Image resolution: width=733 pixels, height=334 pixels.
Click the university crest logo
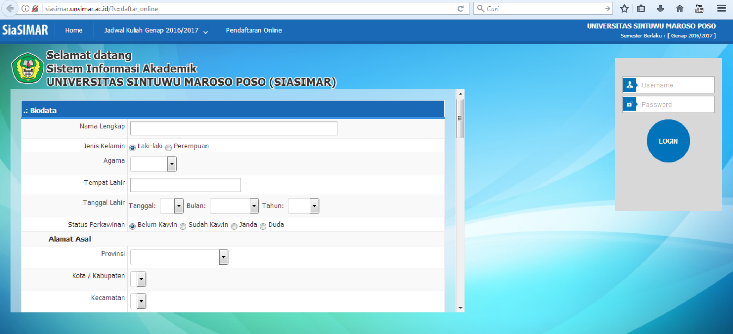(x=27, y=68)
